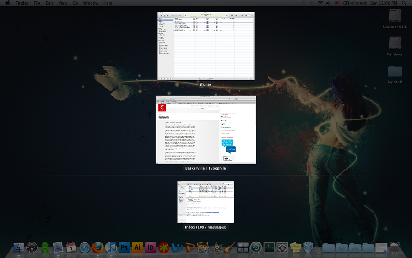The height and width of the screenshot is (258, 412).
Task: Click the red icon with green star
Action: 164,247
